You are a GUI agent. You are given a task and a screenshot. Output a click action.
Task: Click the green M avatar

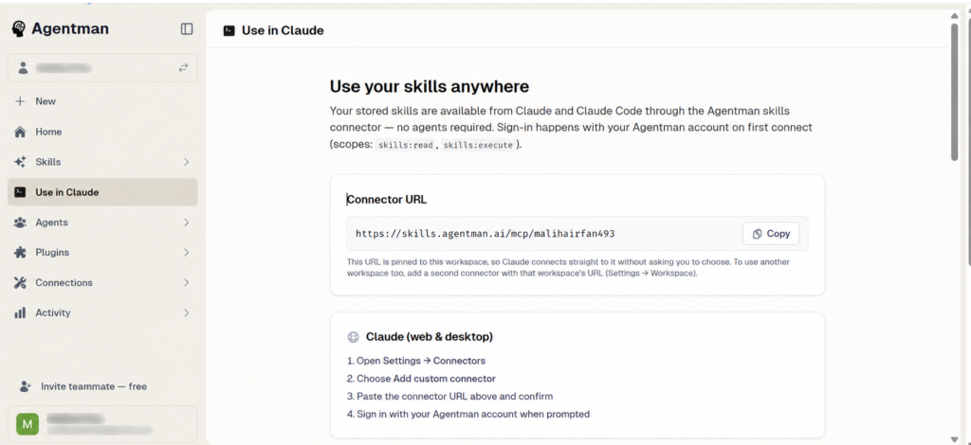coord(27,424)
